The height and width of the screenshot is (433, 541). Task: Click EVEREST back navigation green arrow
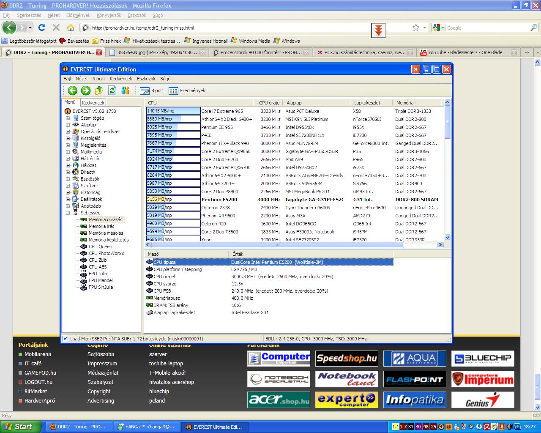pos(73,90)
